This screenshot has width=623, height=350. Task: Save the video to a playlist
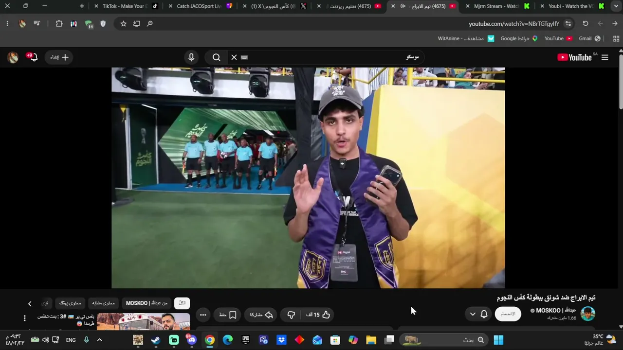[228, 315]
